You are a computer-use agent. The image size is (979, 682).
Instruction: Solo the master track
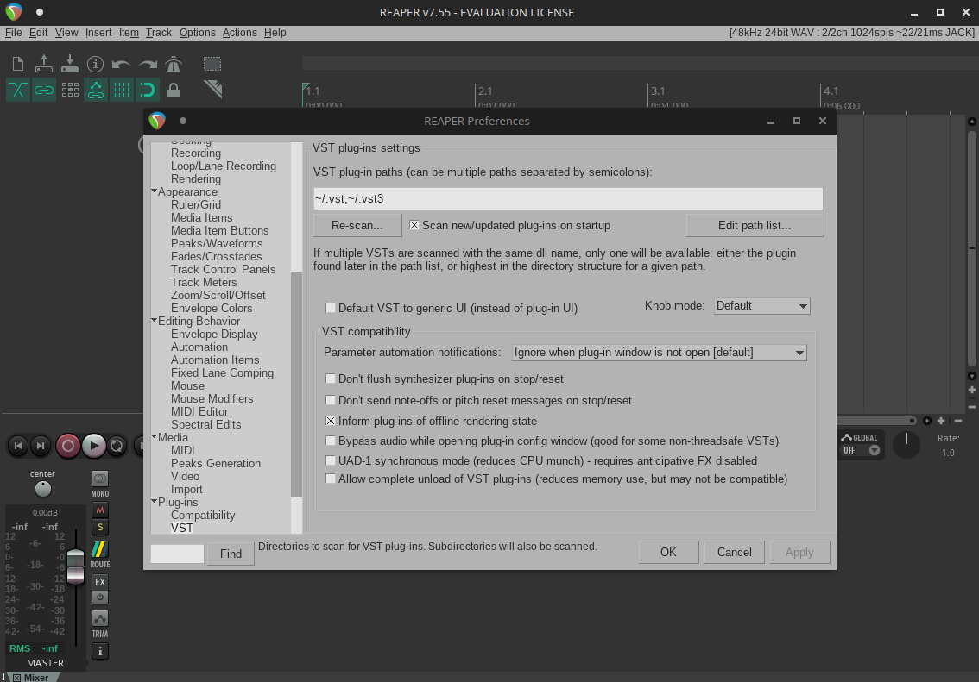[100, 528]
